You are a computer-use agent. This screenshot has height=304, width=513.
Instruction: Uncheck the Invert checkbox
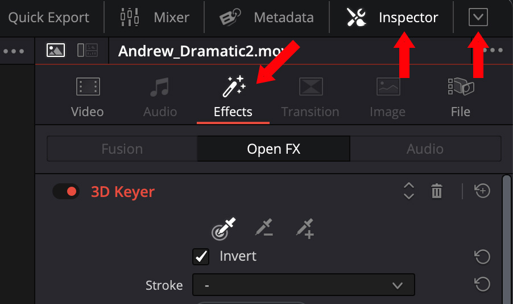point(201,257)
